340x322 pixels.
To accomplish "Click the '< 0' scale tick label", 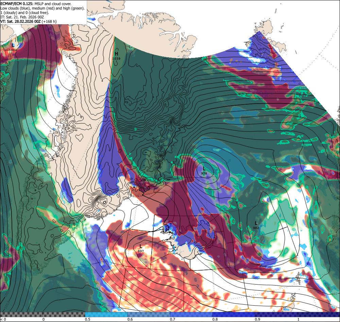I will (3, 319).
